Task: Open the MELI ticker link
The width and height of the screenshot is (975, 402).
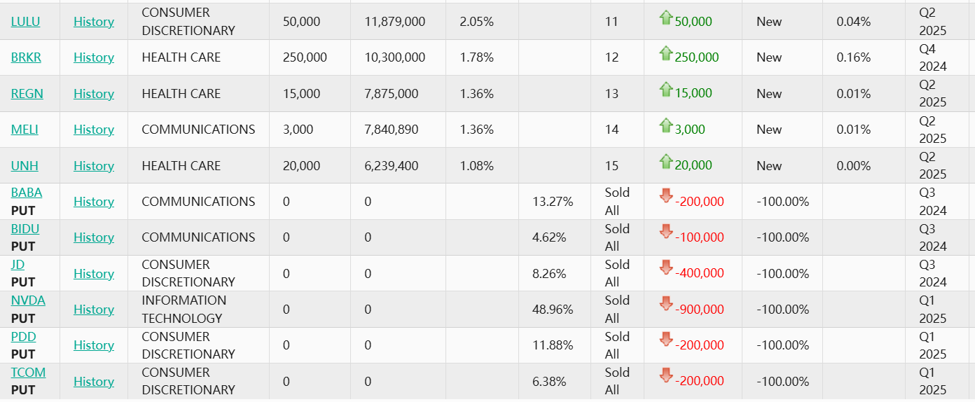Action: pos(25,130)
